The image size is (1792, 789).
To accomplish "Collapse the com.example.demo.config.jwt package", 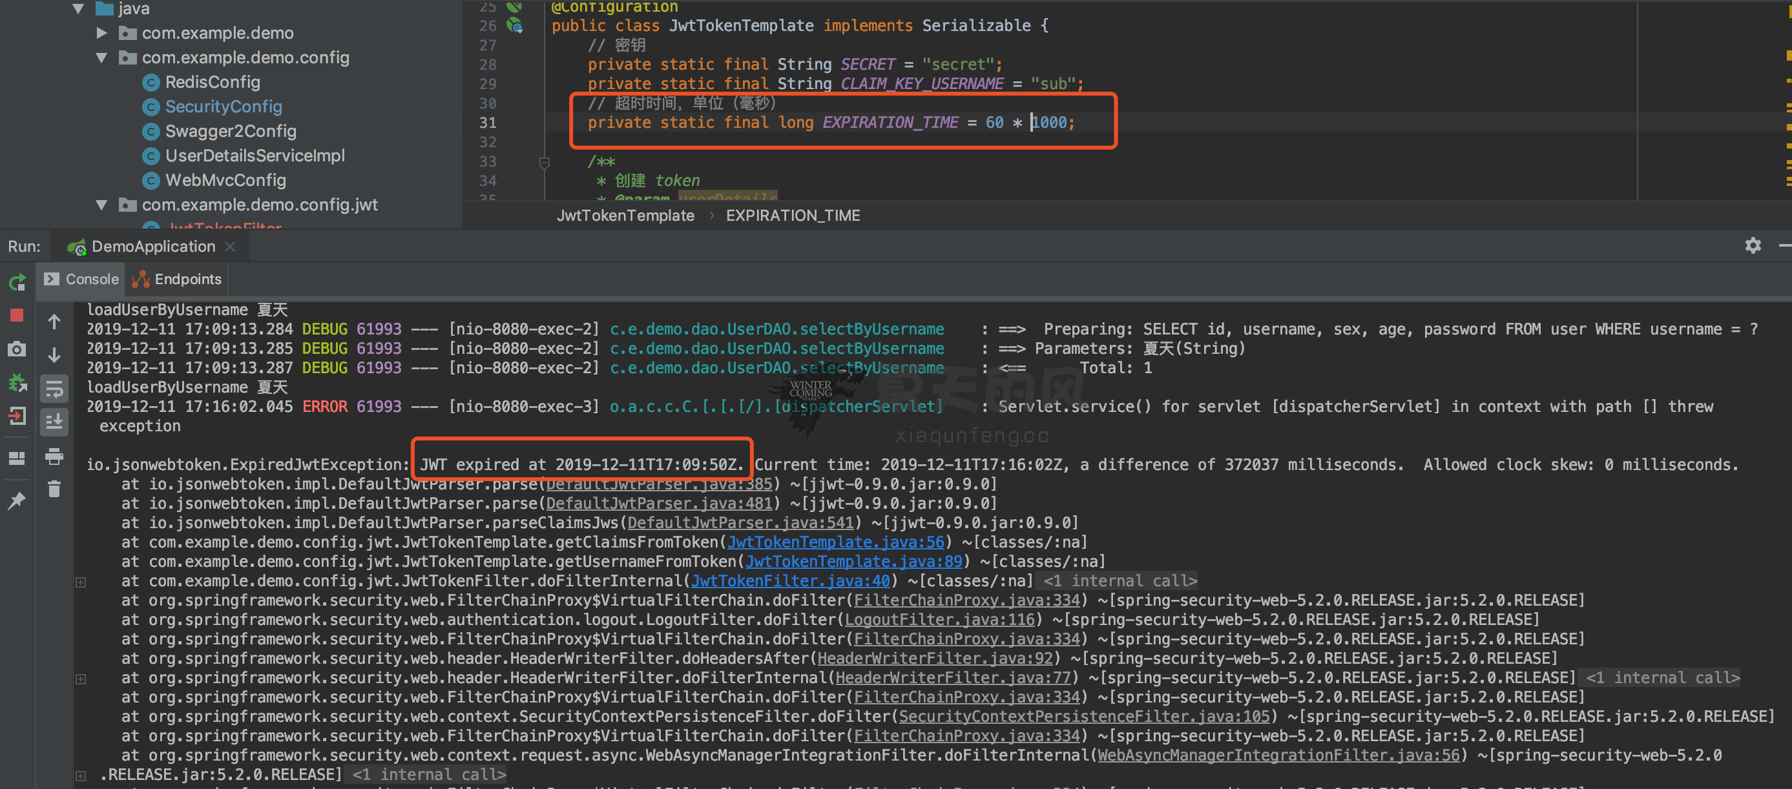I will click(101, 205).
